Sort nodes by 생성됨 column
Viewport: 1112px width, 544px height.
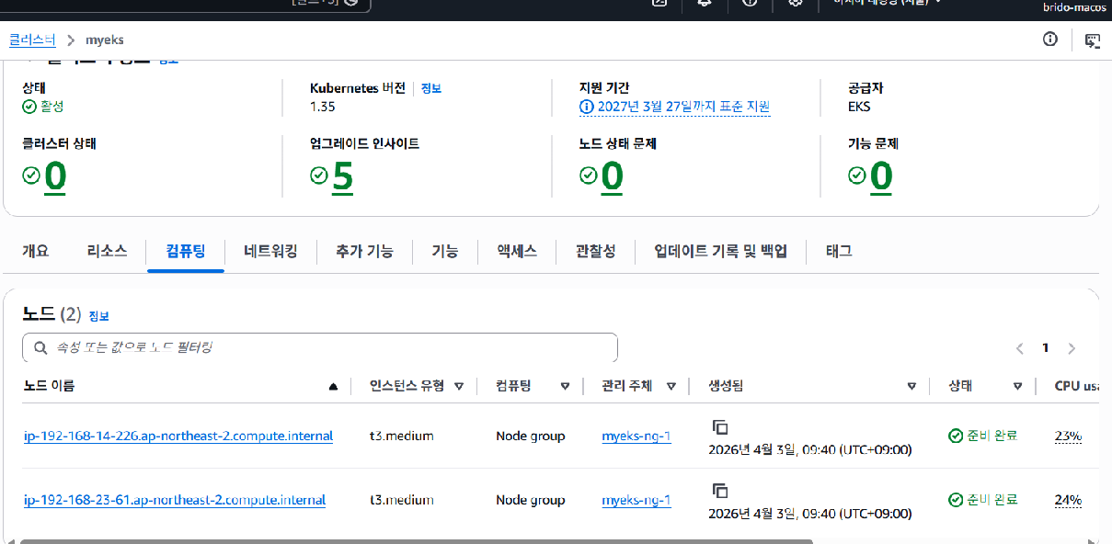tap(911, 387)
